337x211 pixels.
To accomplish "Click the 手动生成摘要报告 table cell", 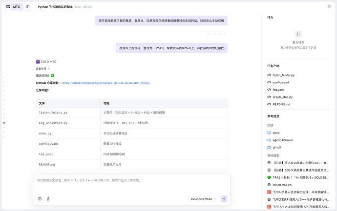I will point(164,134).
